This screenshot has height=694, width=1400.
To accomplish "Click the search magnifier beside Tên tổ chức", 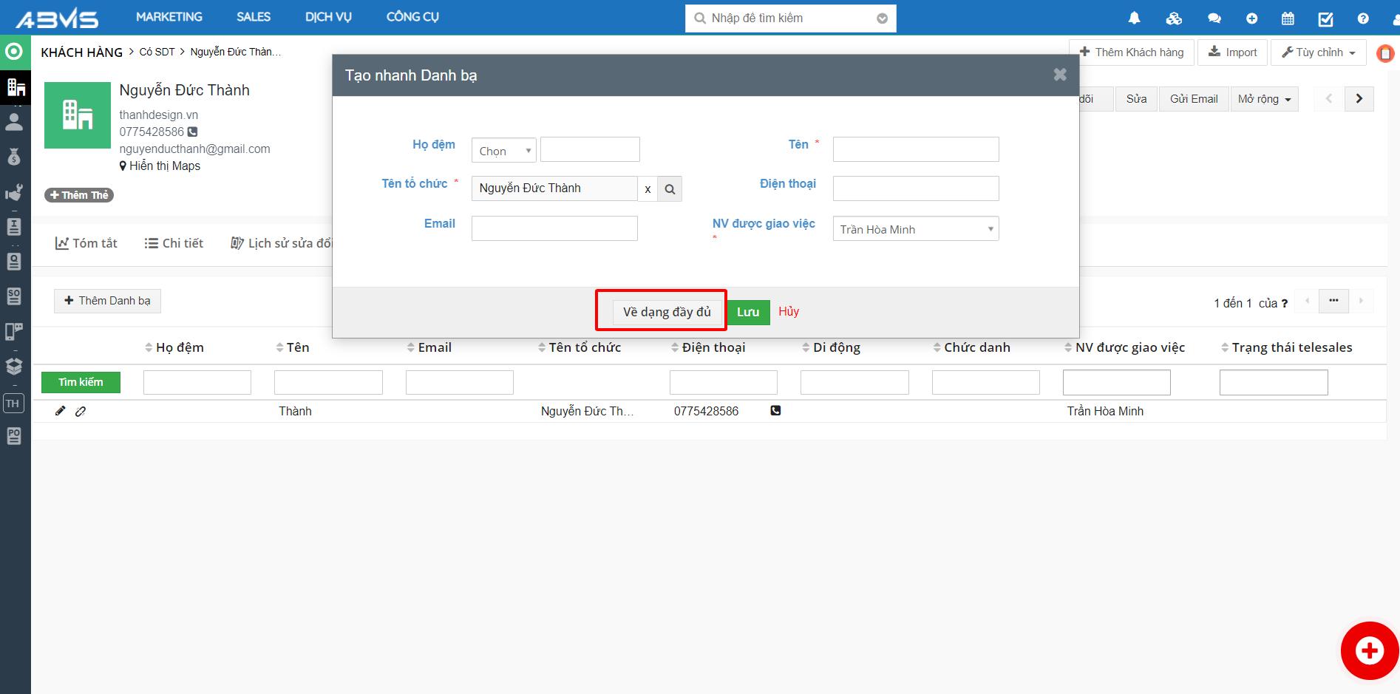I will [670, 189].
